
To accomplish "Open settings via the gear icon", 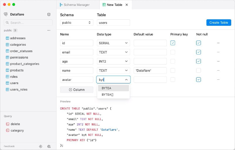I will point(49,146).
